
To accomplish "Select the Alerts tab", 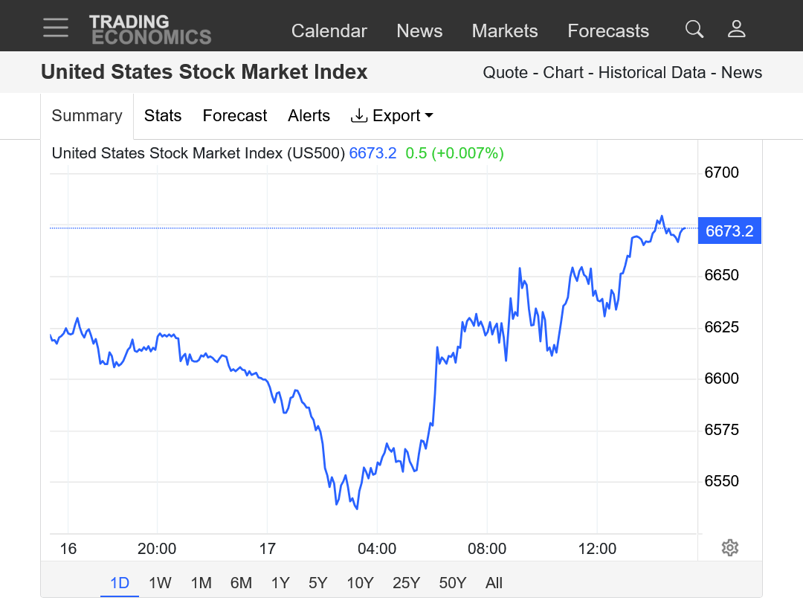I will 309,116.
